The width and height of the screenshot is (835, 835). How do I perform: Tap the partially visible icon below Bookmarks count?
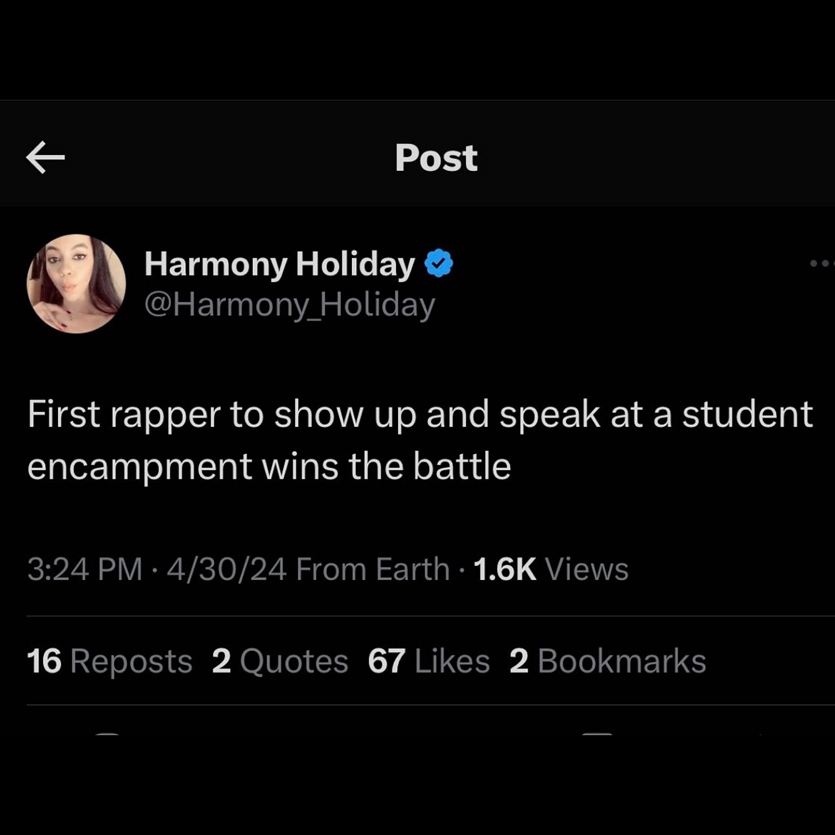tap(597, 733)
